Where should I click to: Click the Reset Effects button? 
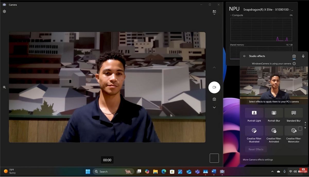pyautogui.click(x=255, y=149)
